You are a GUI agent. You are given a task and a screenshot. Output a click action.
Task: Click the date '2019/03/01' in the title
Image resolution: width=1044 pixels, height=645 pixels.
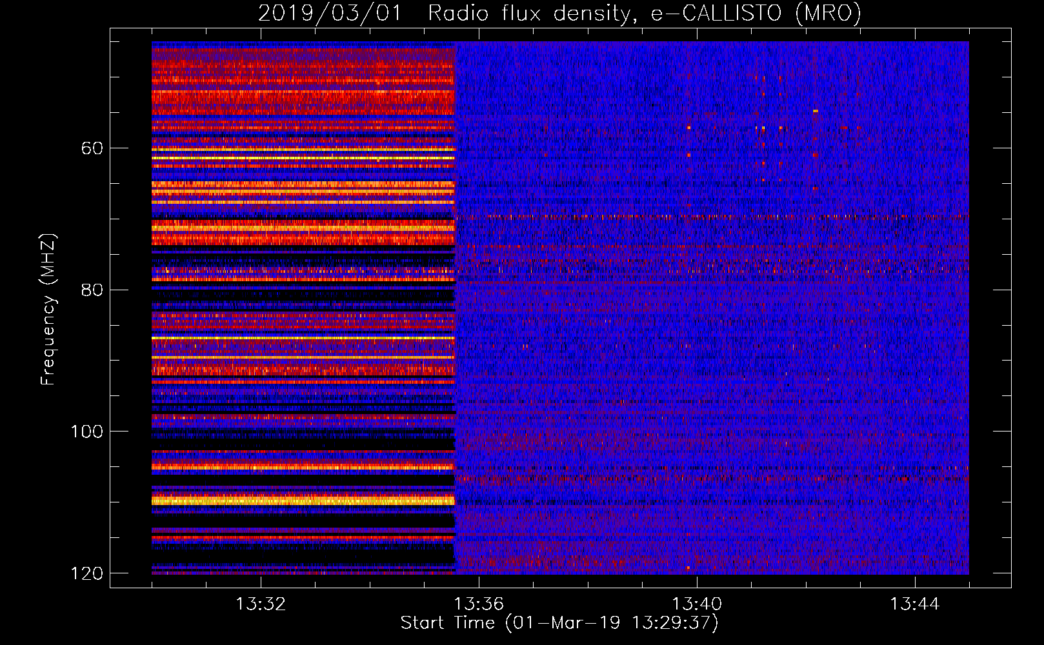[x=330, y=13]
